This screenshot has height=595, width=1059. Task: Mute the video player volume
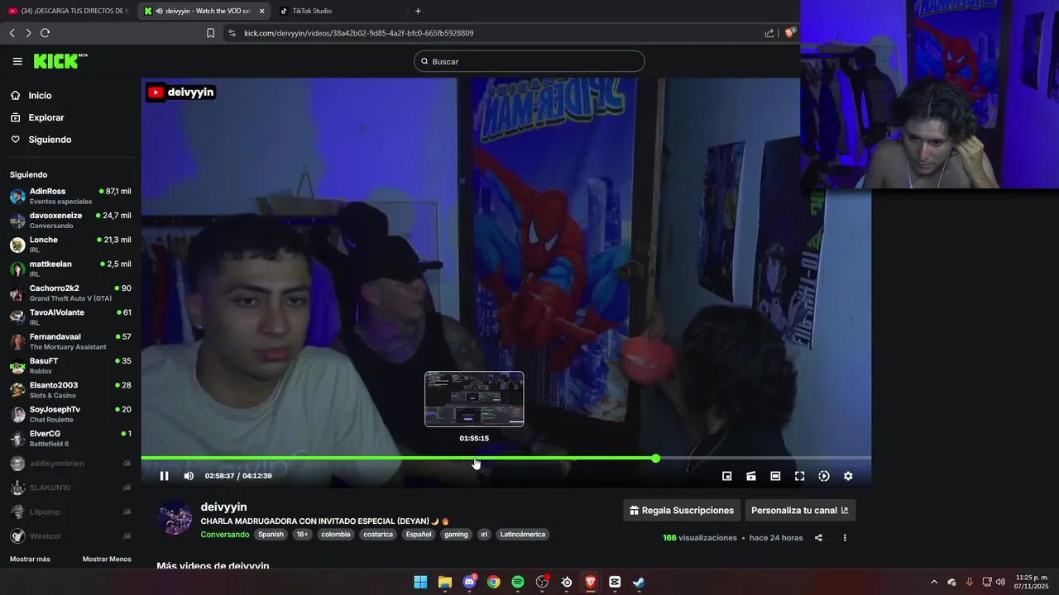[189, 476]
